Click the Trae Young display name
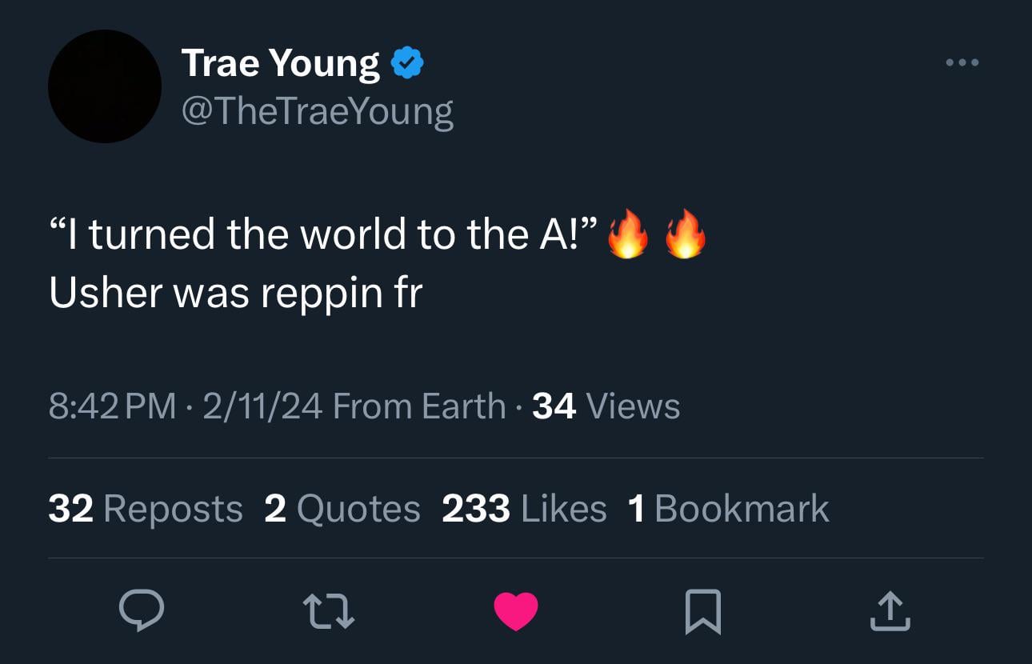This screenshot has height=664, width=1032. (x=281, y=63)
